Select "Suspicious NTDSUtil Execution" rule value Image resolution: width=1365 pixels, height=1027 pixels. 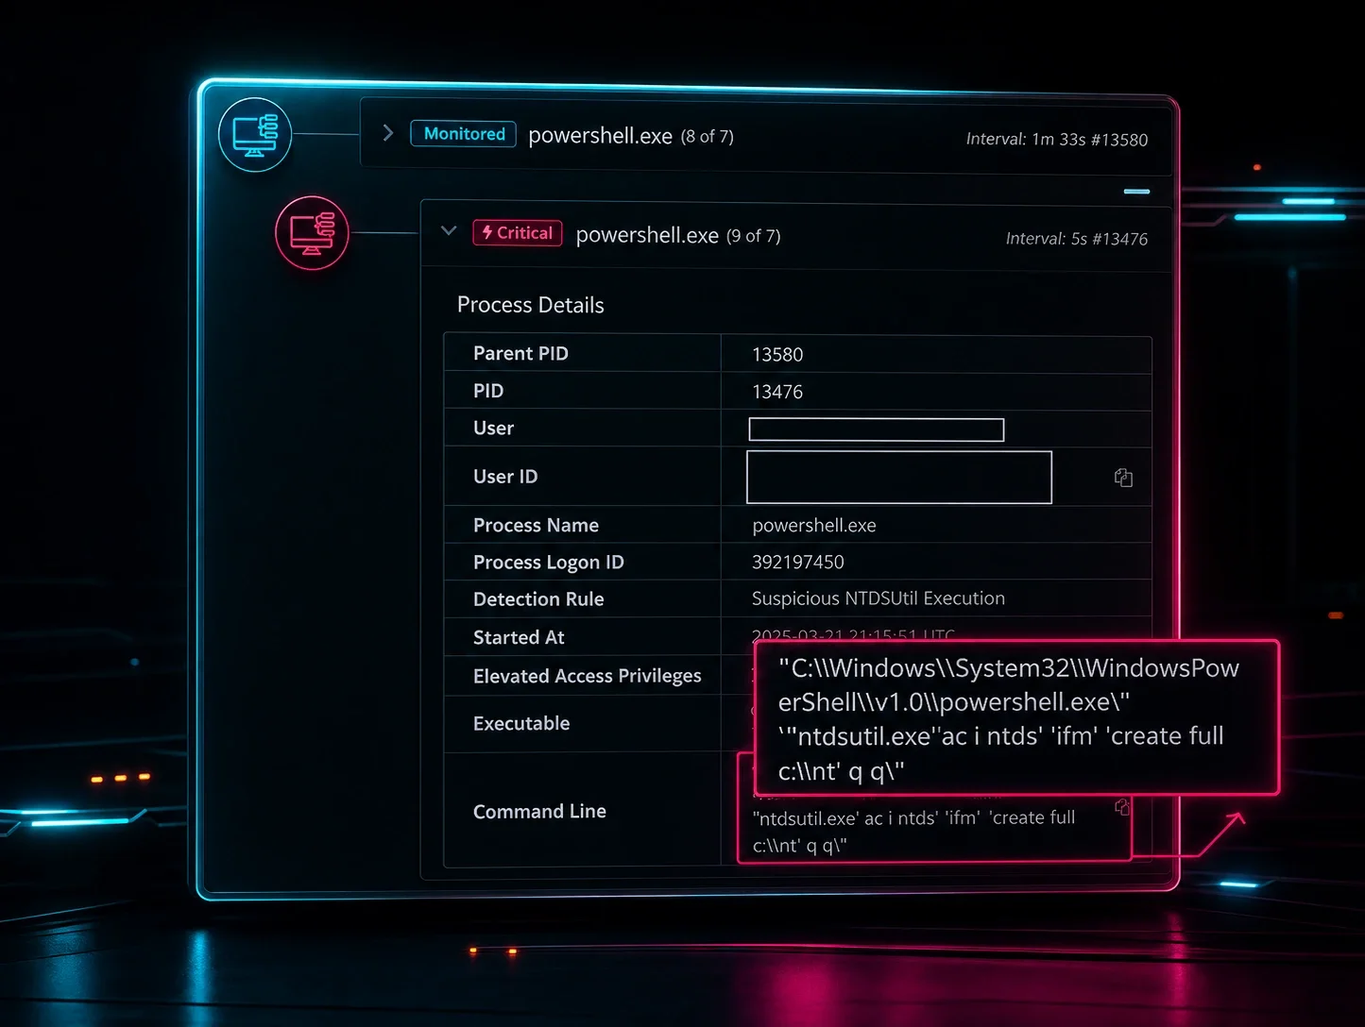879,598
